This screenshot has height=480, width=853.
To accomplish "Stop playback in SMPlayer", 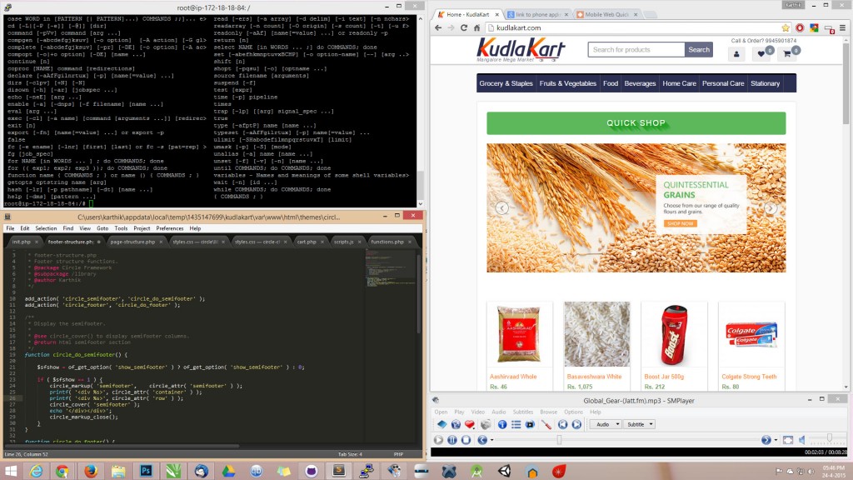I will pos(466,440).
